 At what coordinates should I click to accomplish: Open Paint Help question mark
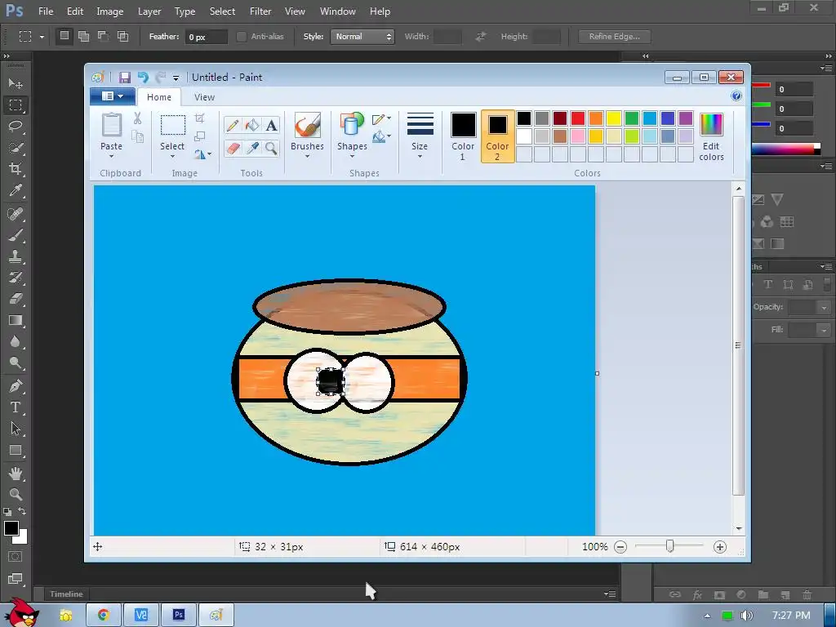[736, 96]
